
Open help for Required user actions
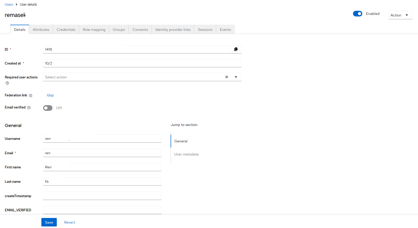tap(7, 83)
